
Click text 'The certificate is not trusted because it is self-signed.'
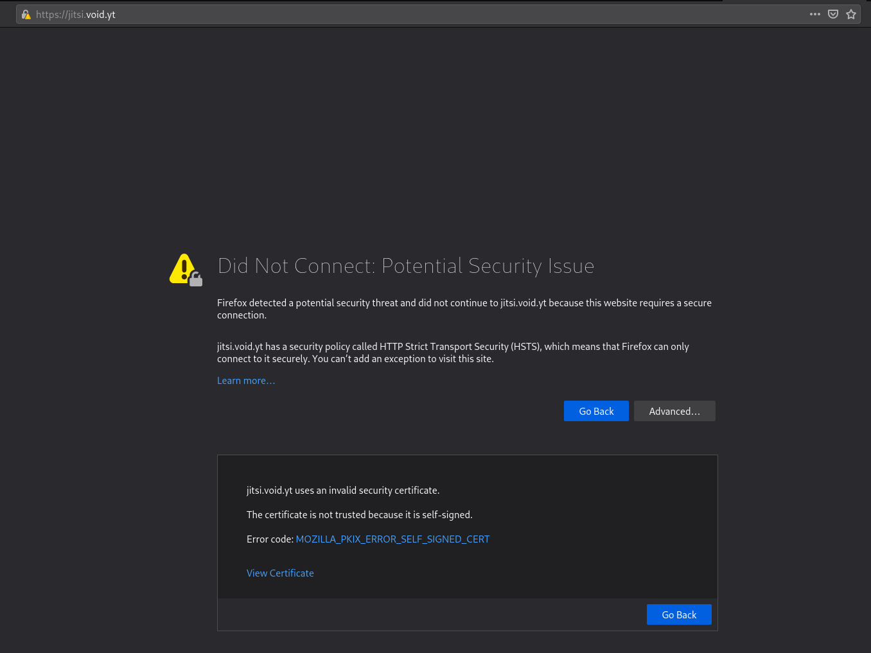click(359, 515)
